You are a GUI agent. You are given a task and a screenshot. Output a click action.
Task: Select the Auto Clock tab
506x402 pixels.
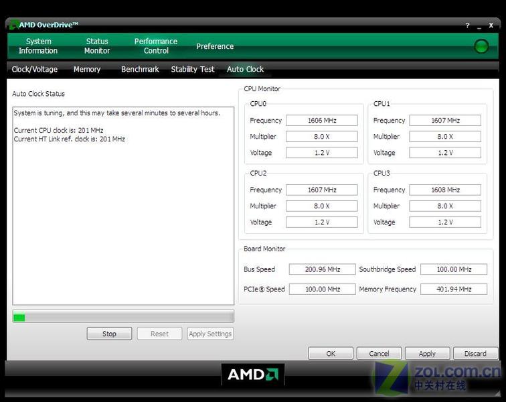pos(245,69)
